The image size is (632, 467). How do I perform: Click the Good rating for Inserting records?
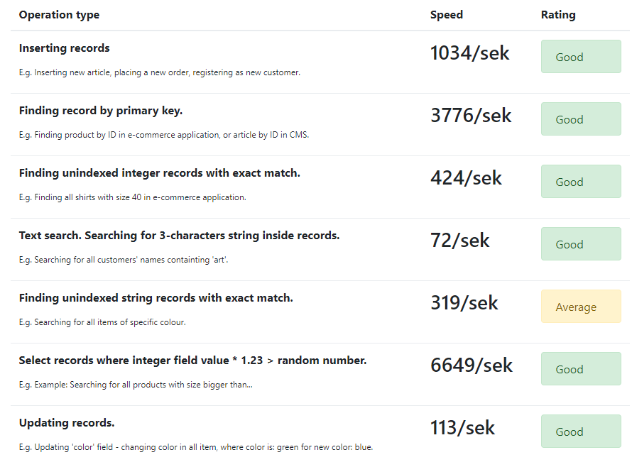click(581, 56)
